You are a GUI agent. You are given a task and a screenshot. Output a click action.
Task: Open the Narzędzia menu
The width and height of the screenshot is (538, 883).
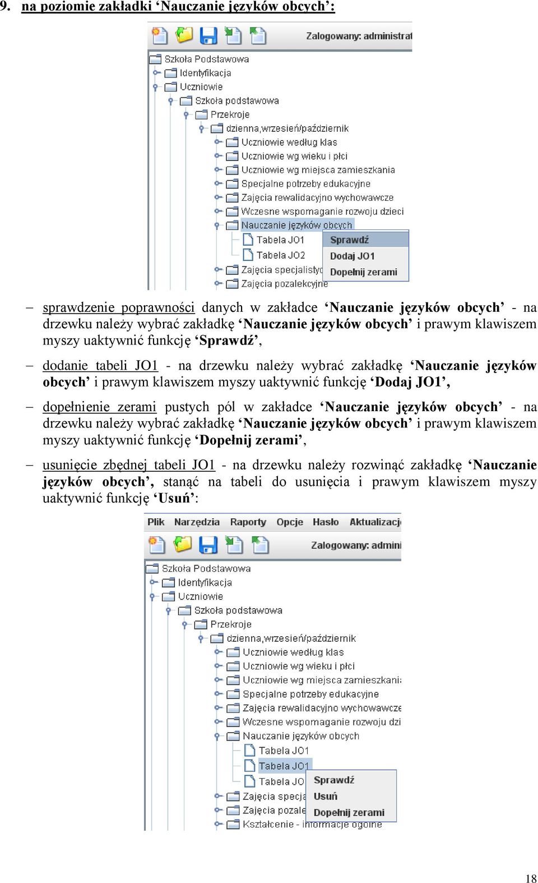(197, 522)
